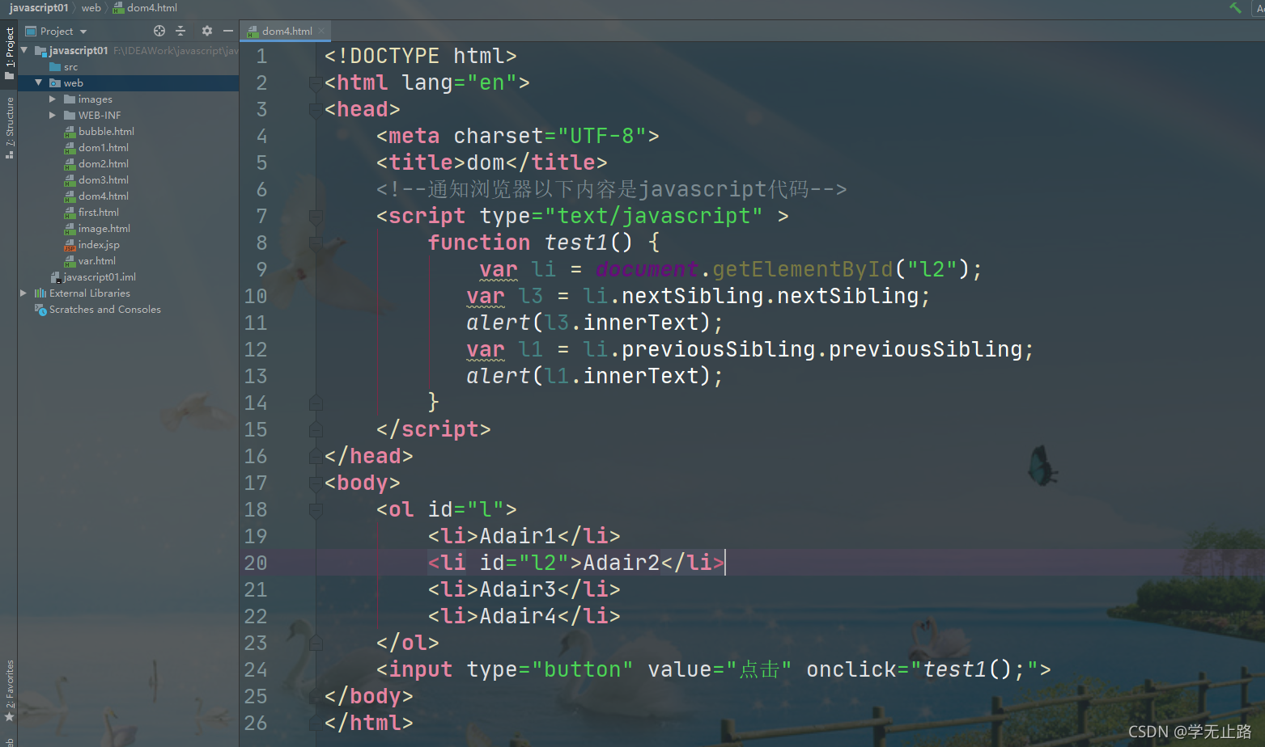The image size is (1265, 747).
Task: Click the images folder icon
Action: (x=70, y=99)
